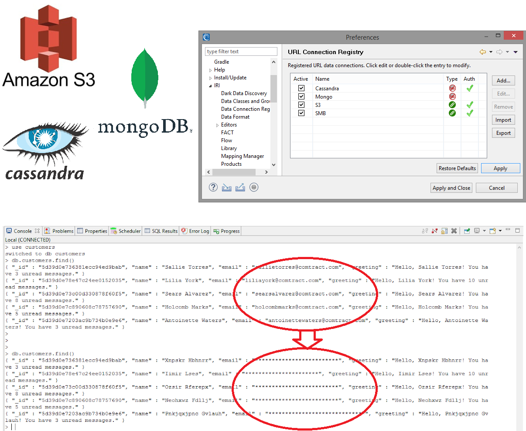The image size is (526, 431).
Task: Click the SMB green link type icon
Action: click(x=452, y=113)
